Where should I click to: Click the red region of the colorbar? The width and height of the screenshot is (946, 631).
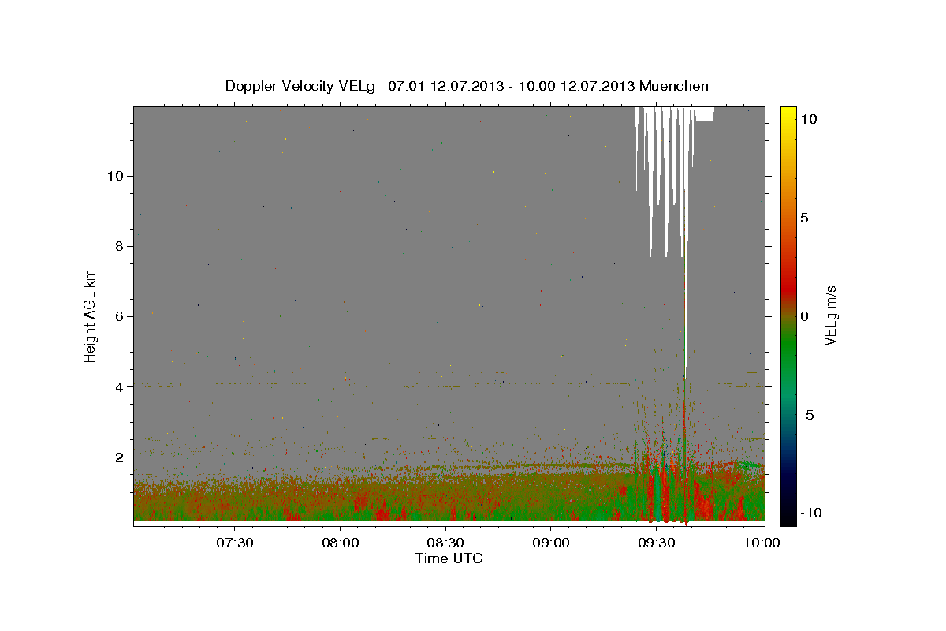tap(788, 288)
